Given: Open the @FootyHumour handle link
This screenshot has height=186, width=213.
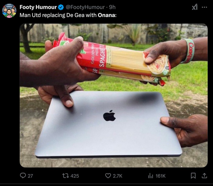Looking at the screenshot, I should coord(85,7).
